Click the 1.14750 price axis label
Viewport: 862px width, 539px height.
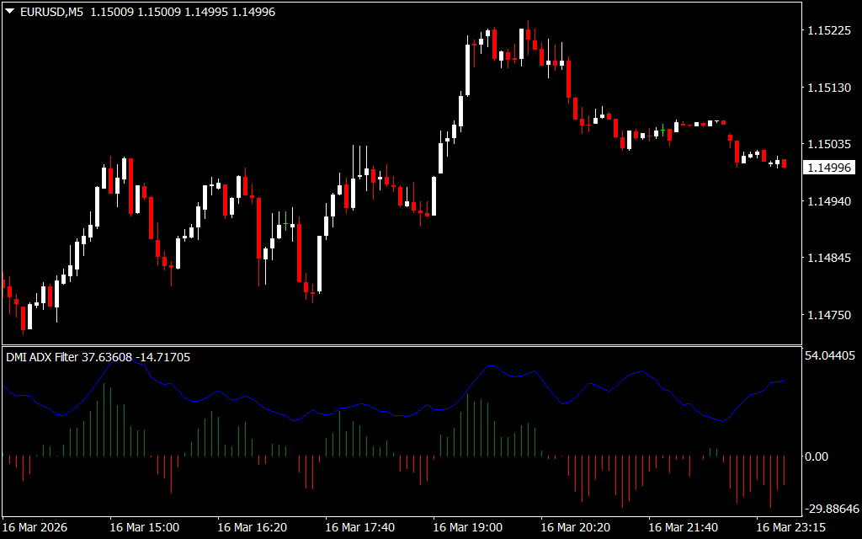pyautogui.click(x=828, y=316)
